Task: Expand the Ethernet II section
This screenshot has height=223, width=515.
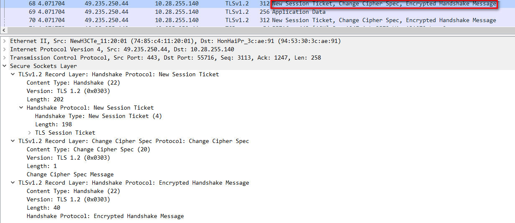Action: pyautogui.click(x=4, y=41)
